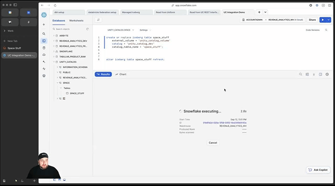
Task: Open the UNITY_CATALOG.SPACE context dropdown
Action: click(121, 30)
